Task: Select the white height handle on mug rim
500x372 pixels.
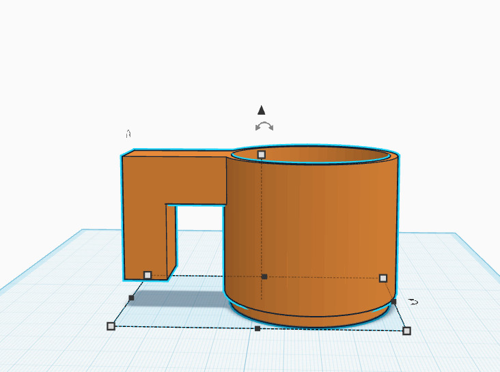Action: pyautogui.click(x=262, y=154)
